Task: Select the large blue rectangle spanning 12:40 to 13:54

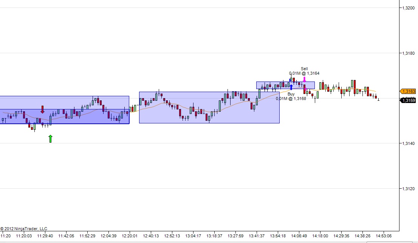Action: (x=209, y=108)
